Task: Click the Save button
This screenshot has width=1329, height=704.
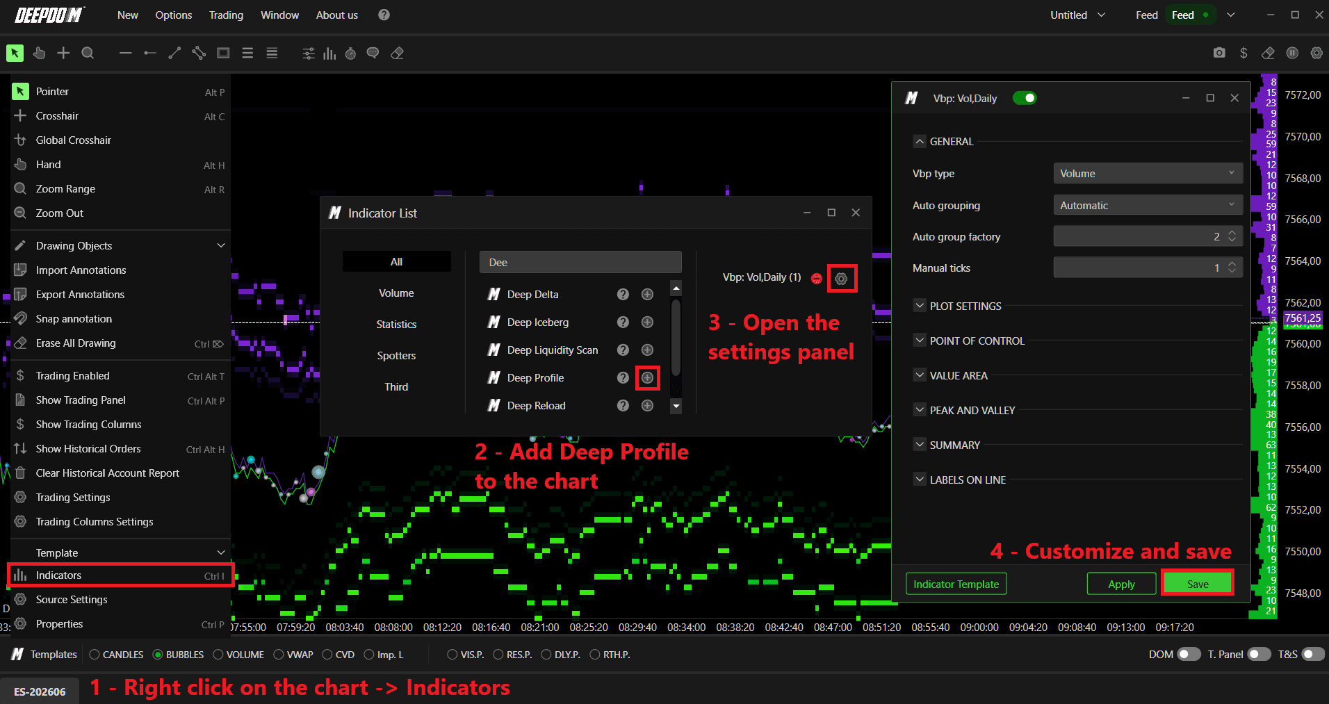Action: [1198, 584]
